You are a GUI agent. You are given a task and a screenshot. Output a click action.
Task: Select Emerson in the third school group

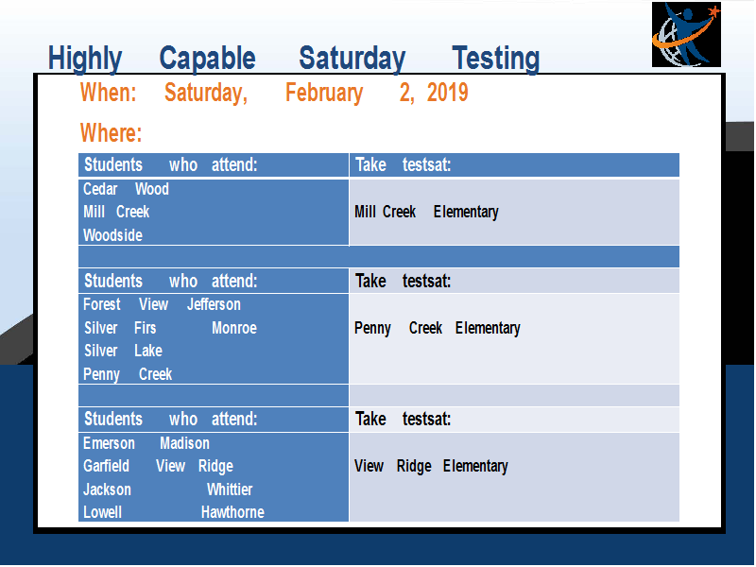point(109,443)
